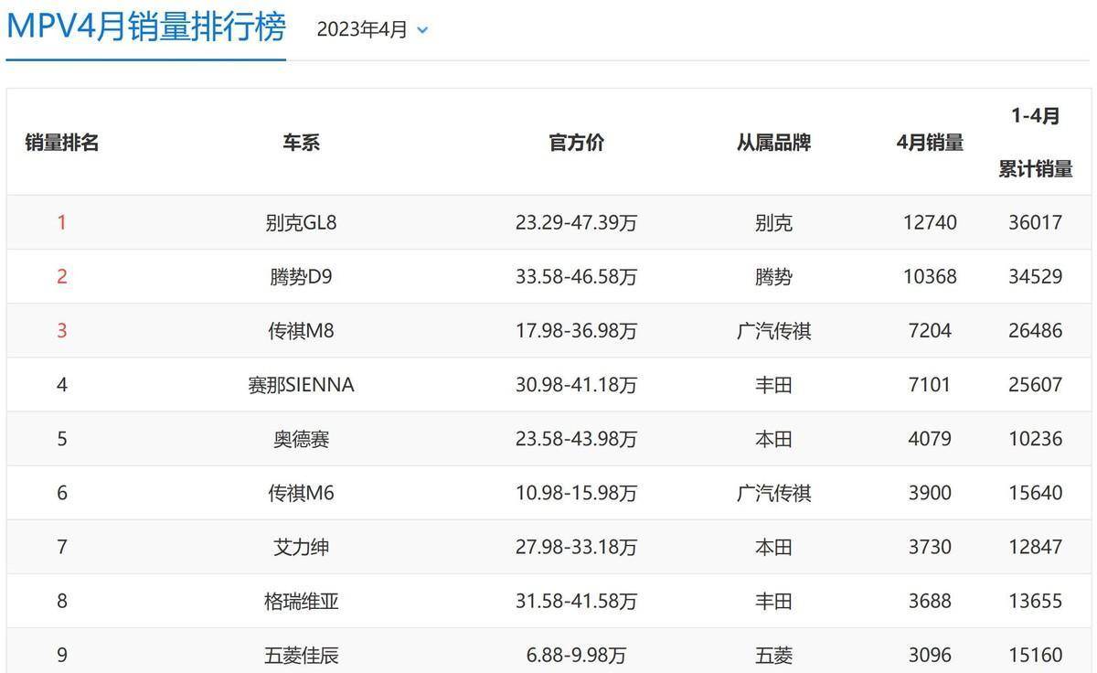Open the 赛那SIENNA model entry
The width and height of the screenshot is (1097, 673).
coord(301,385)
